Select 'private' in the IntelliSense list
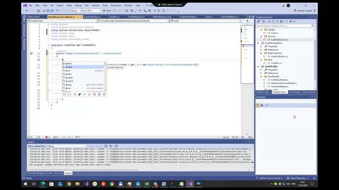The width and height of the screenshot is (339, 190). coord(83,67)
